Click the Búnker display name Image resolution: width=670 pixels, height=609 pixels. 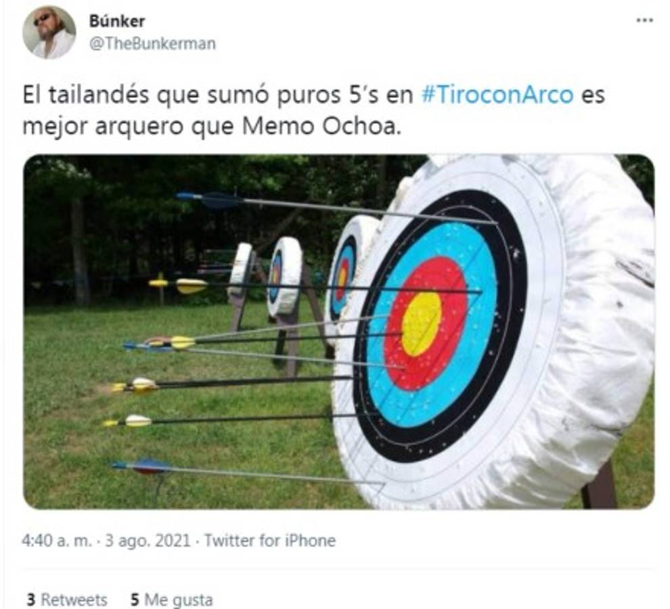117,21
